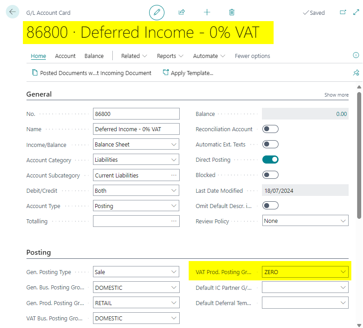Click the back arrow button
This screenshot has height=328, width=363.
[12, 12]
